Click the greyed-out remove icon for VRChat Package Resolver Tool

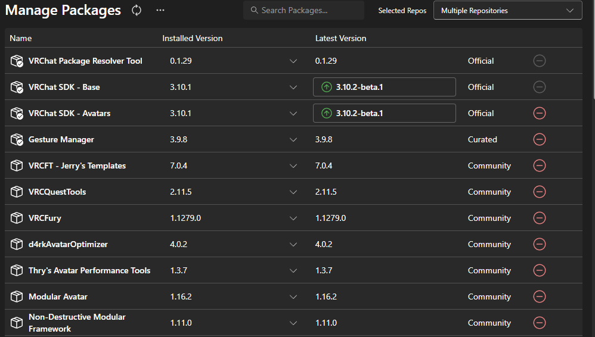click(539, 61)
